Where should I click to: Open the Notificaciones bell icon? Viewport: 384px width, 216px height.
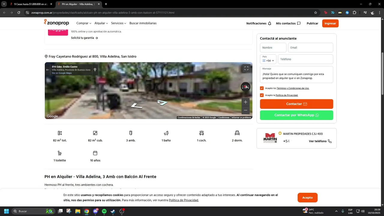pos(269,23)
